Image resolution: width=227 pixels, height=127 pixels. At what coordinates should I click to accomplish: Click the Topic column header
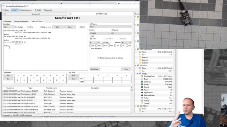30,88
